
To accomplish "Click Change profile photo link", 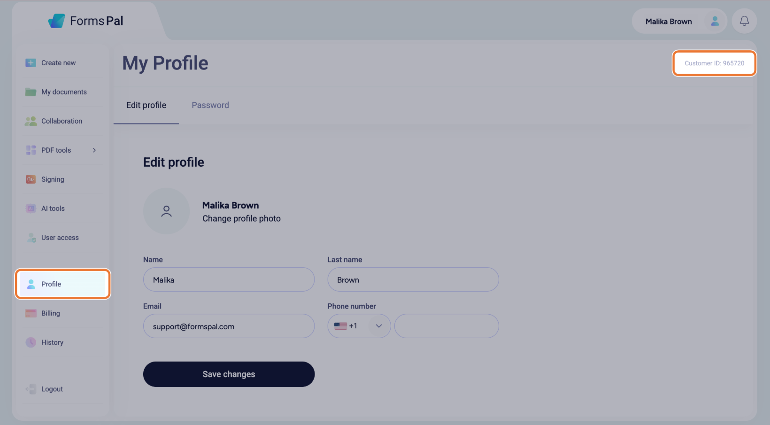I will pyautogui.click(x=241, y=218).
